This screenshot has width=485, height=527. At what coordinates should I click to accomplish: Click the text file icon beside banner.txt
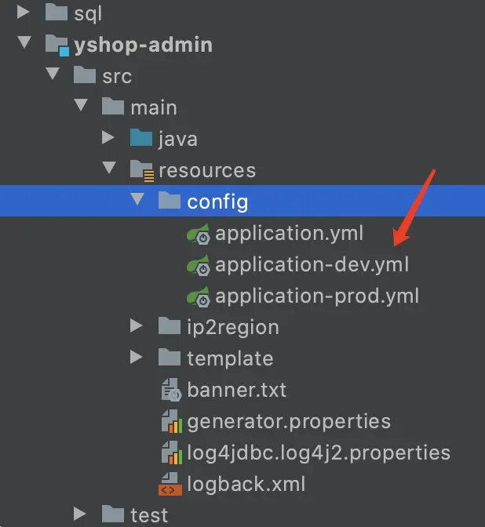click(x=171, y=390)
